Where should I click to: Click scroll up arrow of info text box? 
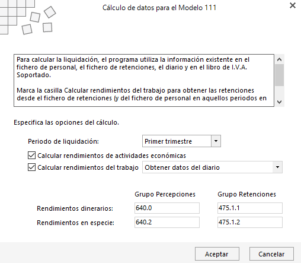[x=279, y=59]
